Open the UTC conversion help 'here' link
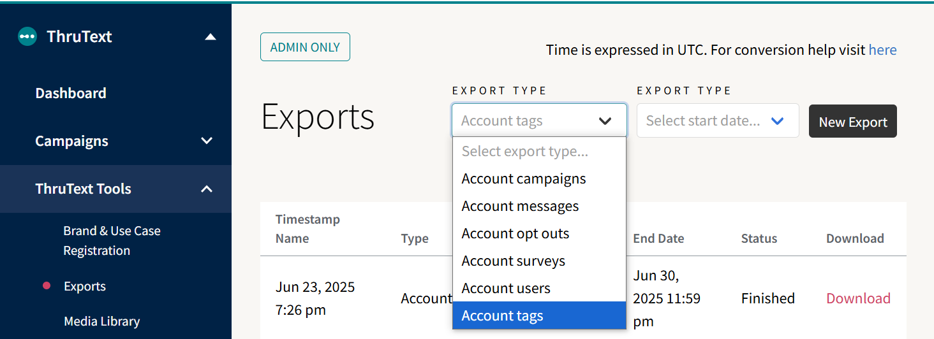The image size is (934, 339). 882,50
